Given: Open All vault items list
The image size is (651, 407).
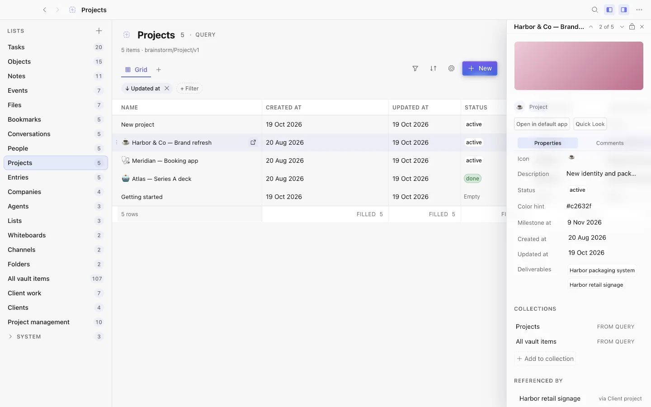Looking at the screenshot, I should click(56, 279).
